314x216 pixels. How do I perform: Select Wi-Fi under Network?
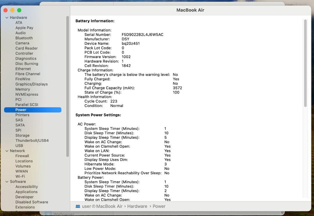pyautogui.click(x=20, y=177)
